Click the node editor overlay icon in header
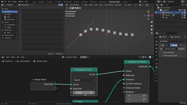This screenshot has width=187, height=105. (150, 57)
